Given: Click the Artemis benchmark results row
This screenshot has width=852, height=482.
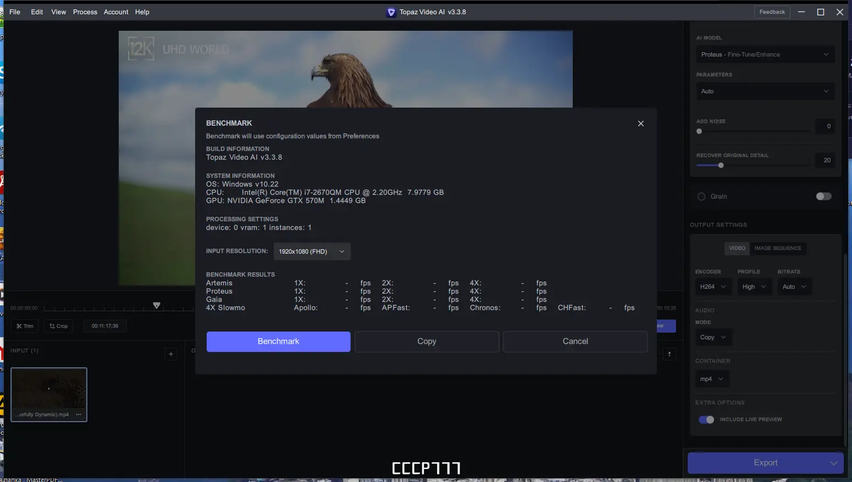Looking at the screenshot, I should click(x=377, y=283).
